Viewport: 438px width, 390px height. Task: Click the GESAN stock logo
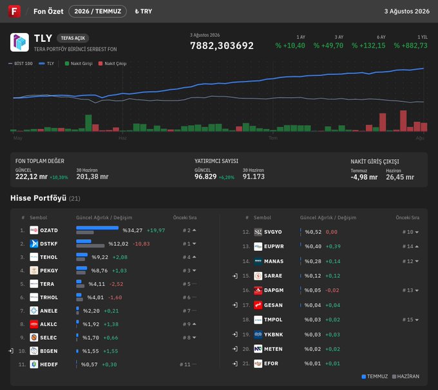[258, 305]
